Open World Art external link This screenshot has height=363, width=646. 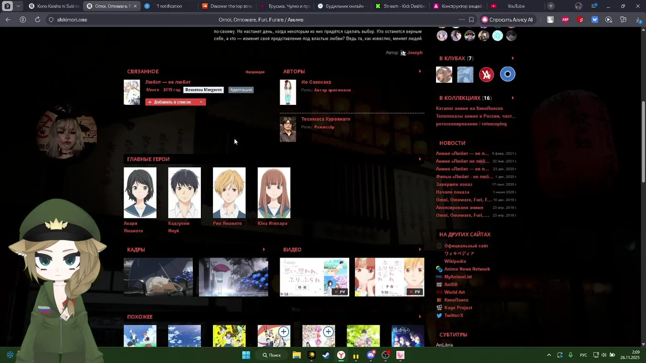pos(455,292)
